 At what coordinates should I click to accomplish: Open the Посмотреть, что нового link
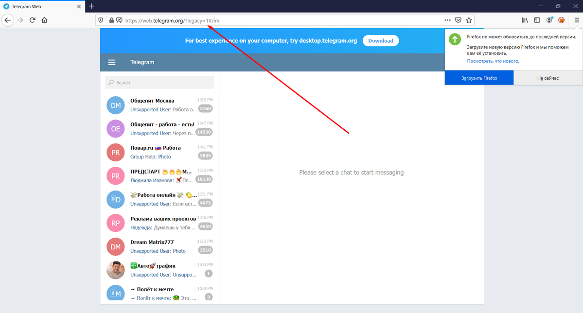point(493,61)
